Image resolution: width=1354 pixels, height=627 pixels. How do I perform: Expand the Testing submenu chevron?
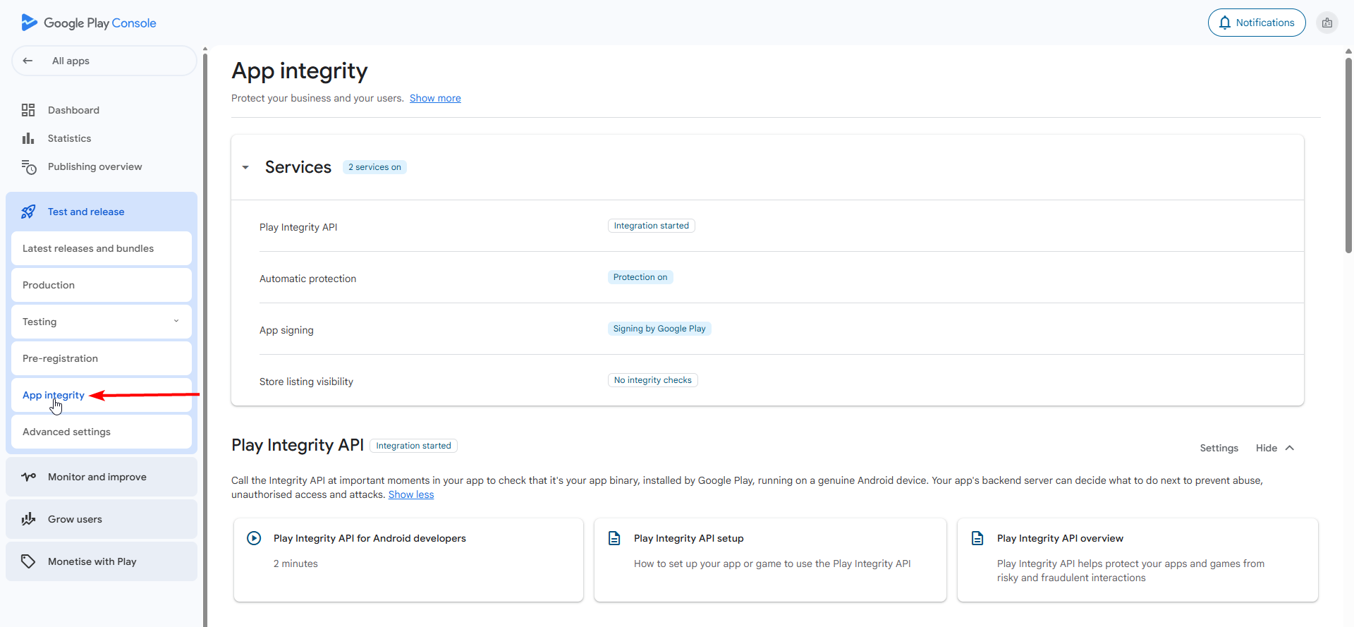(176, 322)
